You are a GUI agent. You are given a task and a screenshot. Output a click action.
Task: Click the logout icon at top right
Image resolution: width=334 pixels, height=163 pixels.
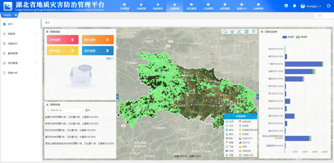point(329,6)
